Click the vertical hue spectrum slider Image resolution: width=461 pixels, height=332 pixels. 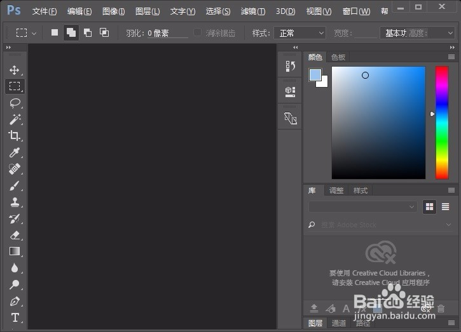coord(442,123)
